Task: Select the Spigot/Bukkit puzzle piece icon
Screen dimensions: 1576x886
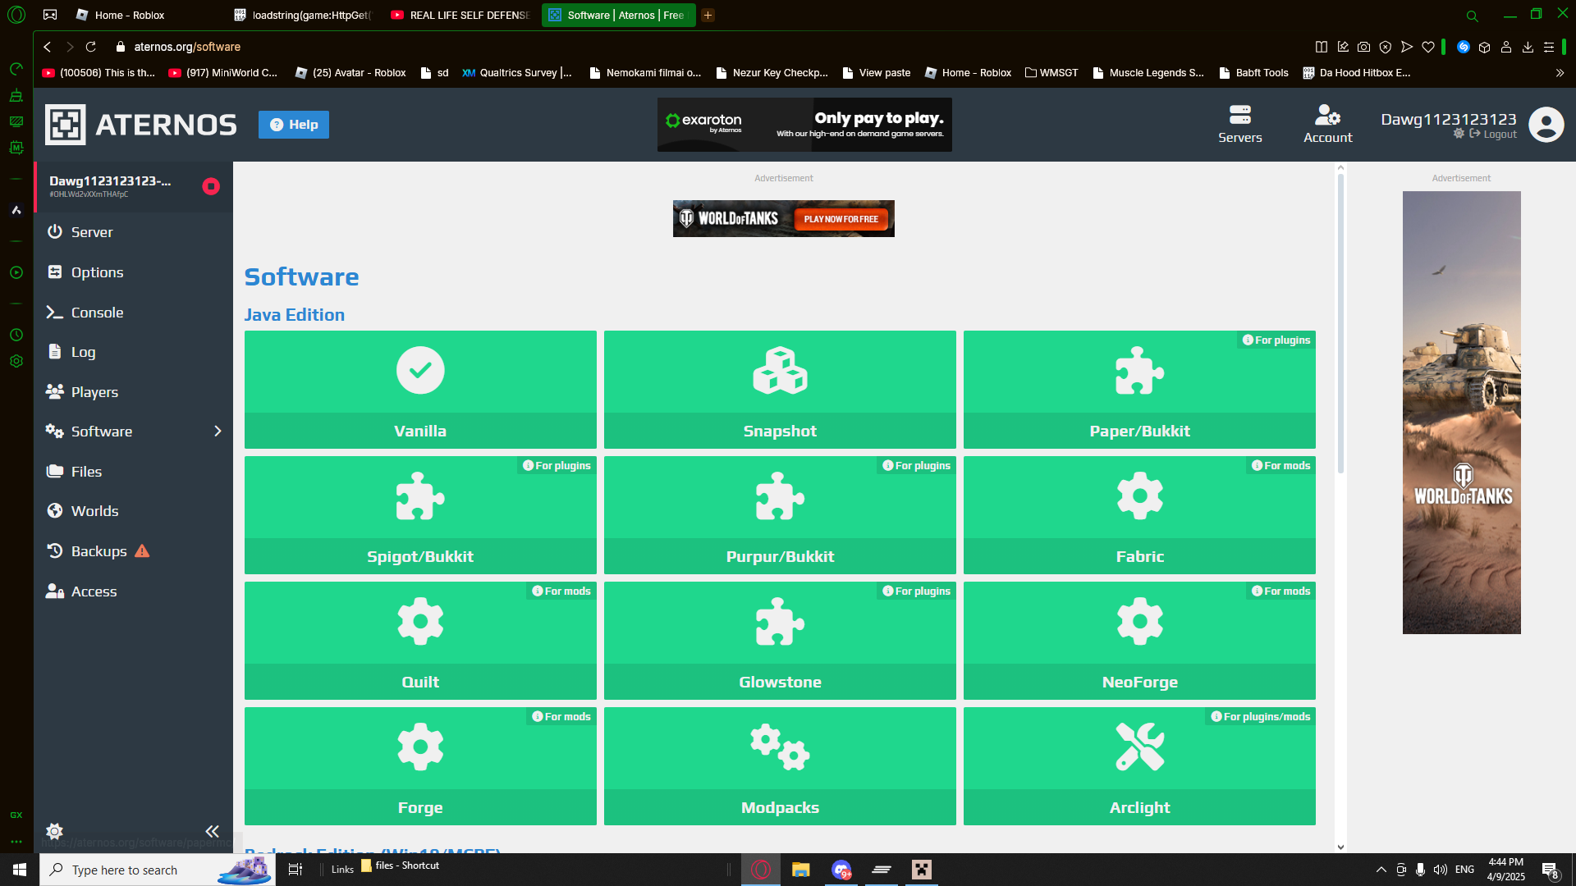Action: (420, 496)
